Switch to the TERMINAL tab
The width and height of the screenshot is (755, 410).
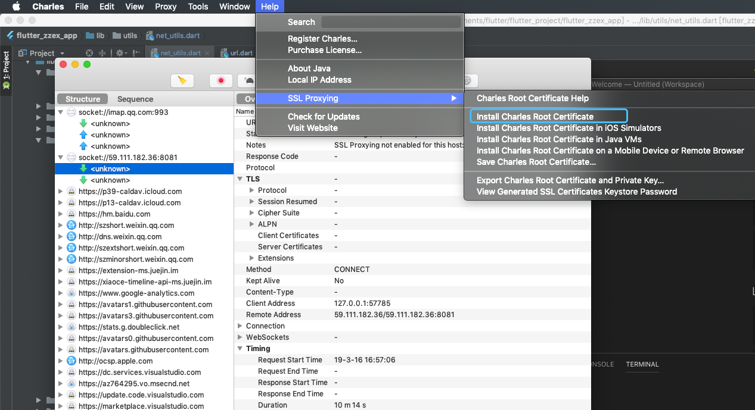[x=642, y=364]
